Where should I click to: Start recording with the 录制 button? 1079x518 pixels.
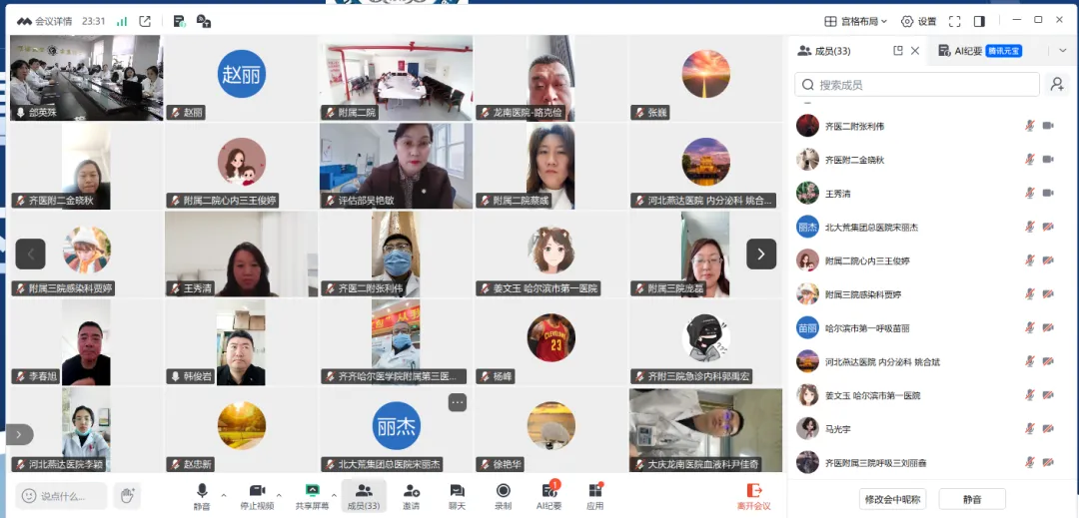point(503,495)
